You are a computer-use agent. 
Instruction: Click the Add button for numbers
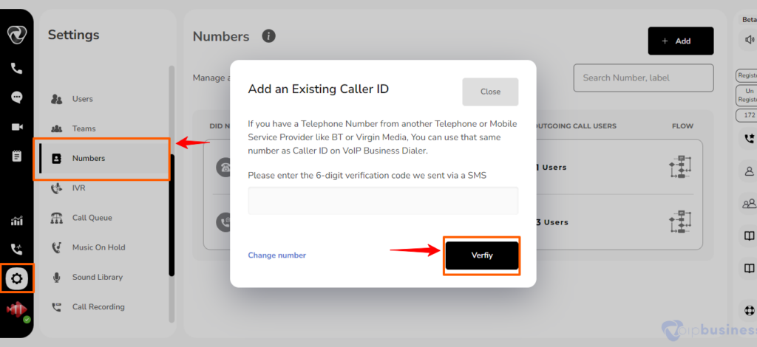pyautogui.click(x=681, y=41)
